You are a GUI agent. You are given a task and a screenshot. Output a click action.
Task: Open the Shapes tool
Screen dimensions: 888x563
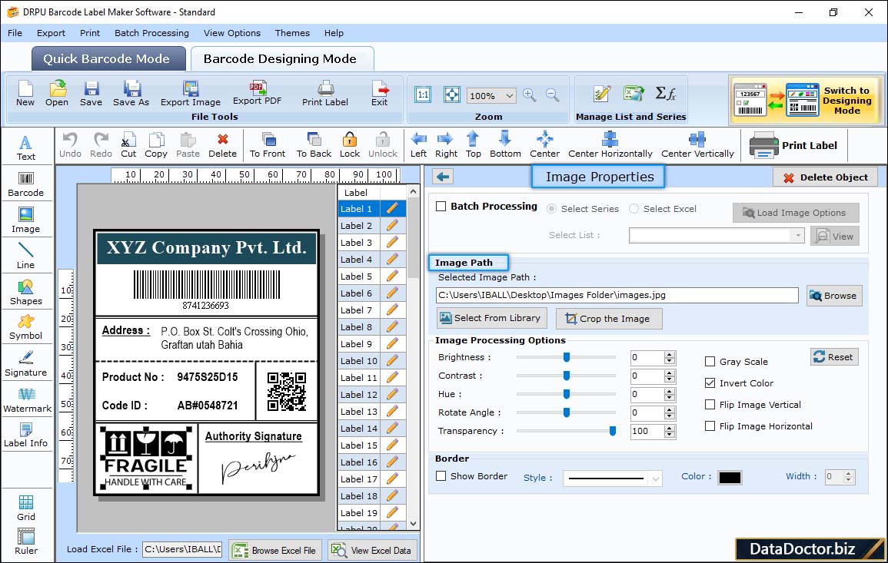point(26,293)
